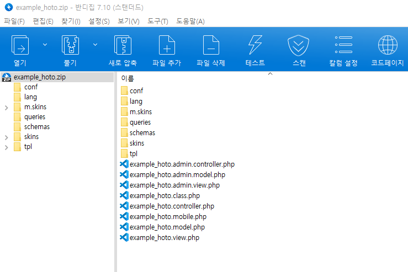
Task: Select example_hoto.admin.controller.php file
Action: click(x=177, y=164)
